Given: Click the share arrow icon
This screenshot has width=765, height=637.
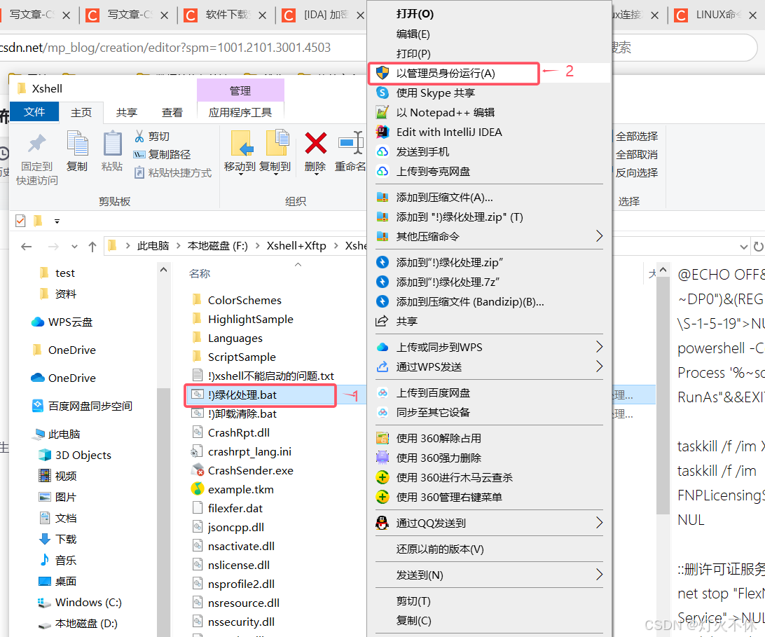Looking at the screenshot, I should coord(382,321).
